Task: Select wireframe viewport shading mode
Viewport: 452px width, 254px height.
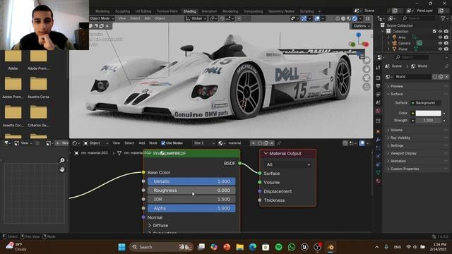Action: click(x=338, y=18)
